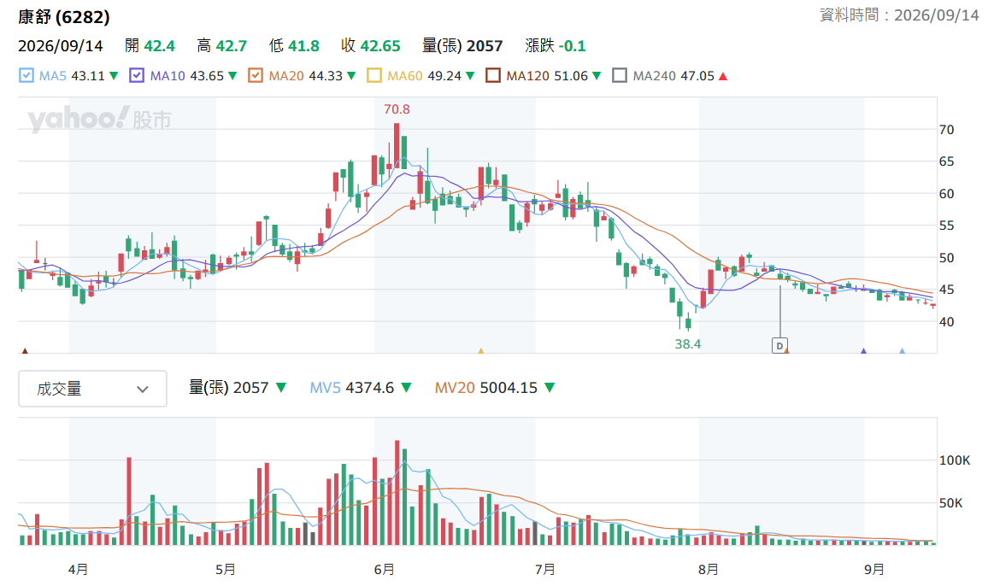This screenshot has width=988, height=586.
Task: Click the 70.8 high price label
Action: point(397,109)
